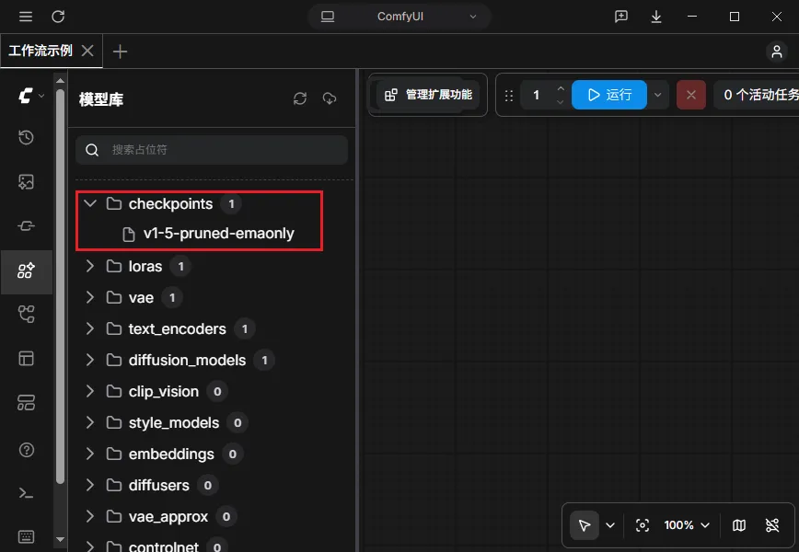
Task: Toggle the terminal console icon
Action: click(26, 493)
